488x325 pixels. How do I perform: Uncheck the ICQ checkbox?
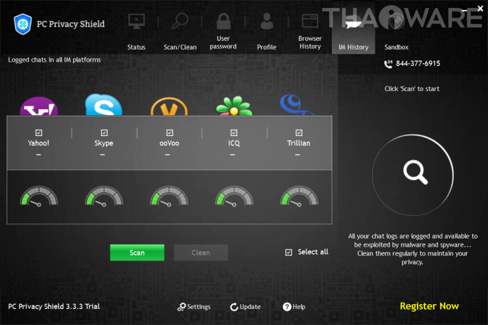click(x=234, y=133)
